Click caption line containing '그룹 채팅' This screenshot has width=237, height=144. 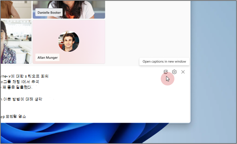tap(20, 82)
